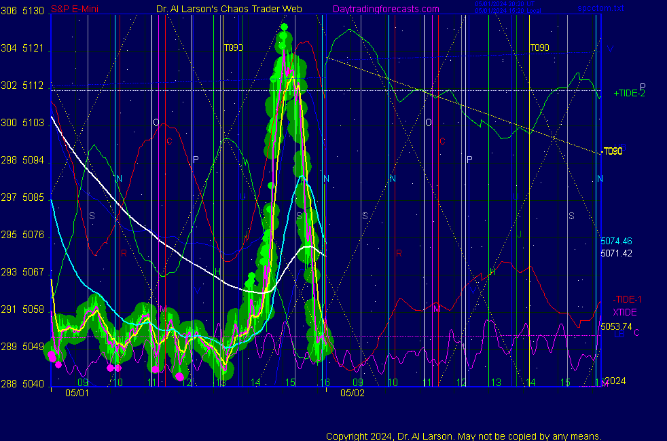
Task: Click the cyan 5074.46 price value
Action: (616, 241)
